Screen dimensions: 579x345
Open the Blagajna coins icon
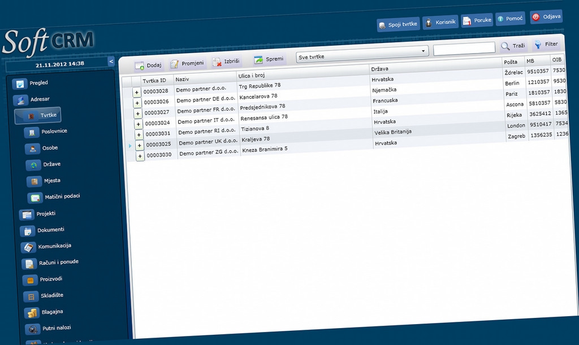click(32, 313)
